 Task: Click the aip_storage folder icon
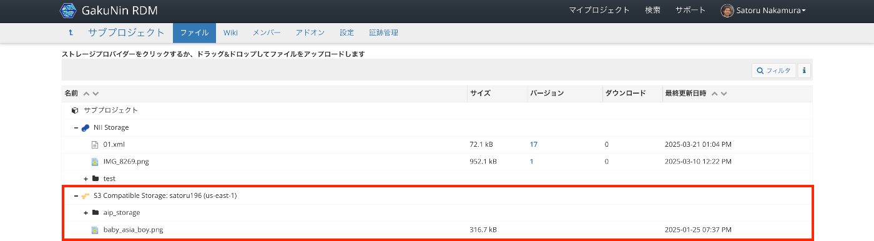point(96,212)
